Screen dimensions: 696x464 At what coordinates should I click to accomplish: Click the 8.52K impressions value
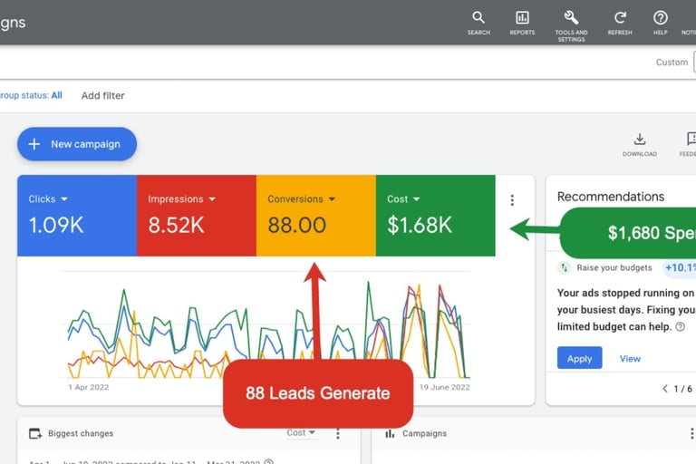176,225
